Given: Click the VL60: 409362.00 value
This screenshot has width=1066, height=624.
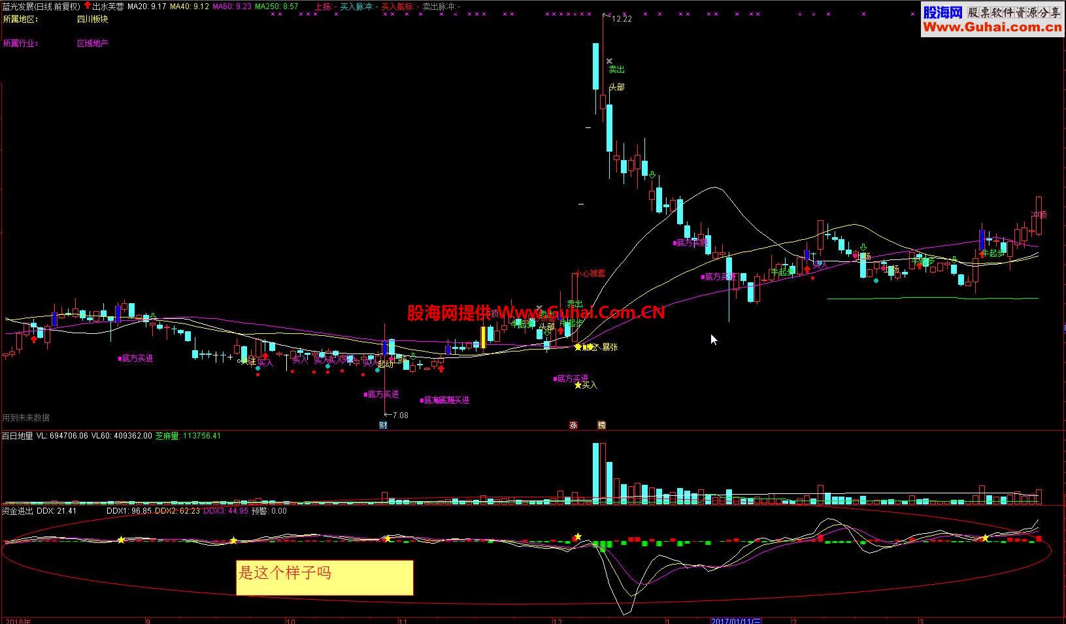Looking at the screenshot, I should (x=122, y=436).
